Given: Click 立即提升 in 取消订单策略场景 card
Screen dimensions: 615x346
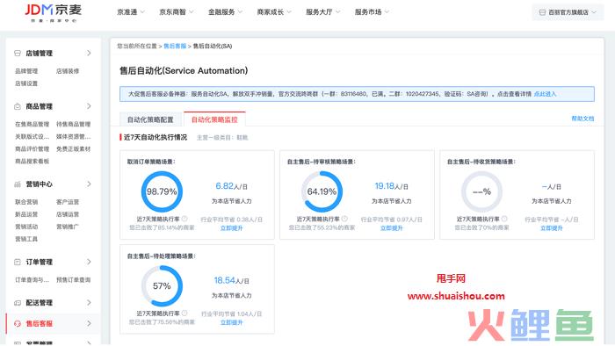Looking at the screenshot, I should 231,228.
